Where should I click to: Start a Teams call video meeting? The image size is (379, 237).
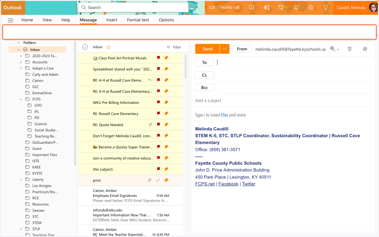pyautogui.click(x=225, y=7)
